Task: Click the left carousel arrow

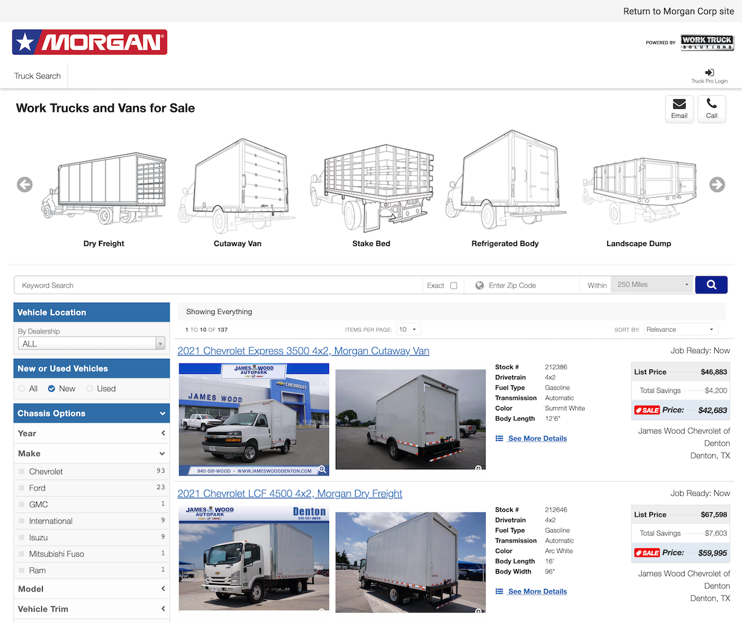Action: click(25, 185)
